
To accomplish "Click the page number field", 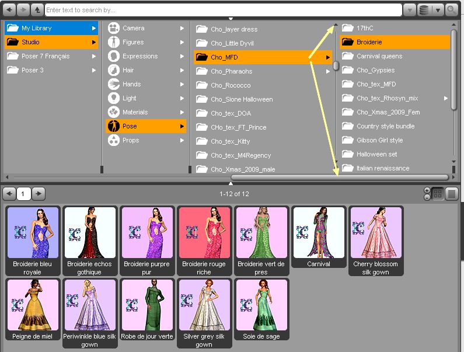I will tap(24, 194).
